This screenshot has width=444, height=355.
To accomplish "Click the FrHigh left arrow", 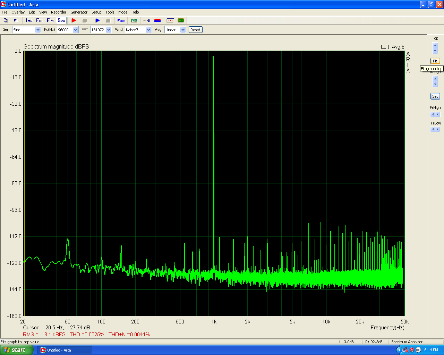I will (x=433, y=114).
